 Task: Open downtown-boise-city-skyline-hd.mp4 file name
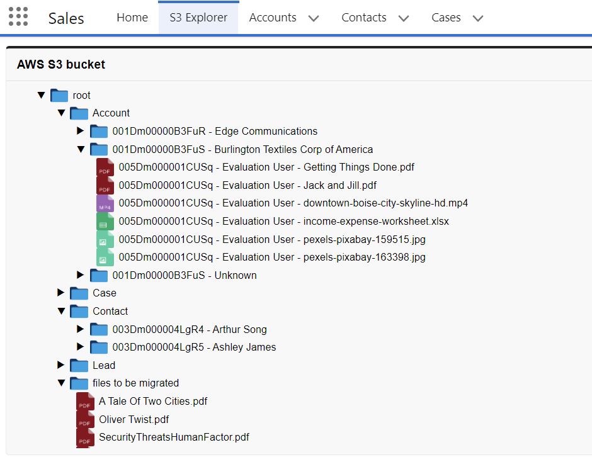pos(293,203)
